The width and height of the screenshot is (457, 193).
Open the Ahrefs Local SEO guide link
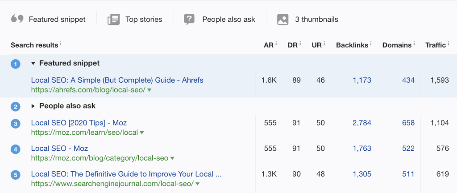[117, 80]
